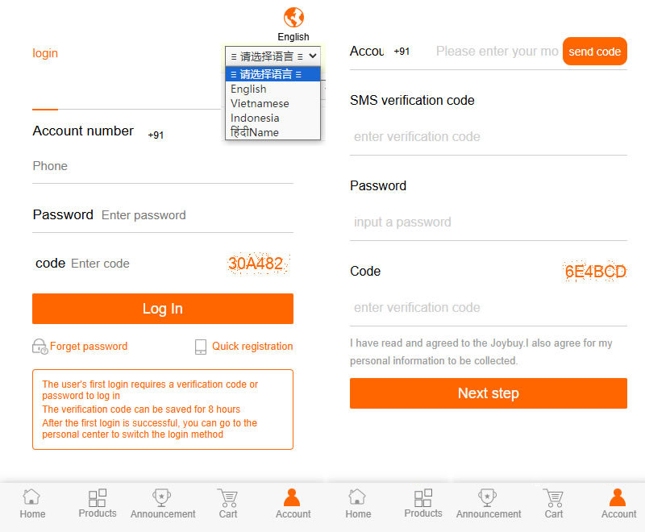Viewport: 645px width, 532px height.
Task: Open Cart in the right bottom bar
Action: [554, 504]
